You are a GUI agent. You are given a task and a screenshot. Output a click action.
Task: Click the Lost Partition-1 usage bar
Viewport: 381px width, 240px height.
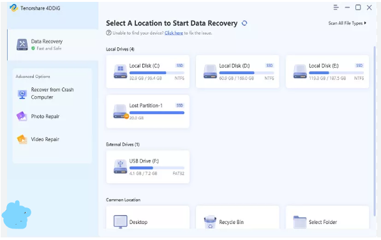[x=157, y=112]
